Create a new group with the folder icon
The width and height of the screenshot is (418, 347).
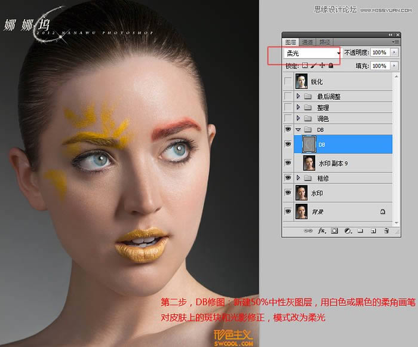coord(359,230)
